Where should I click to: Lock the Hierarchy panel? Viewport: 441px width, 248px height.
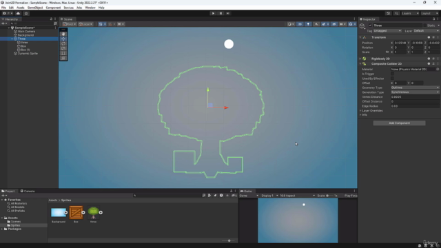coord(51,19)
